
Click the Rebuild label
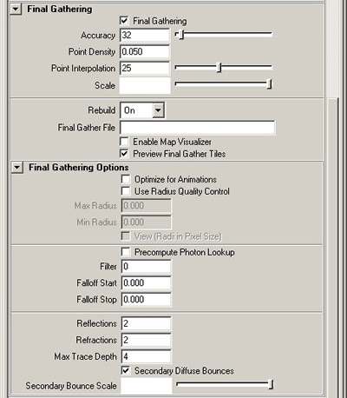tap(101, 110)
